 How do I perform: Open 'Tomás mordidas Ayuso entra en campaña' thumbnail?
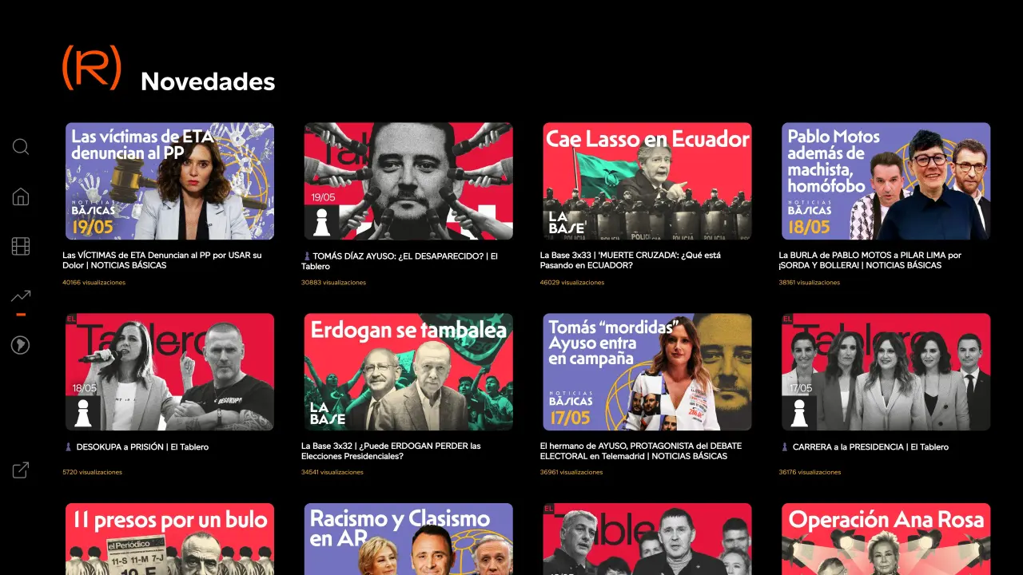tap(647, 372)
